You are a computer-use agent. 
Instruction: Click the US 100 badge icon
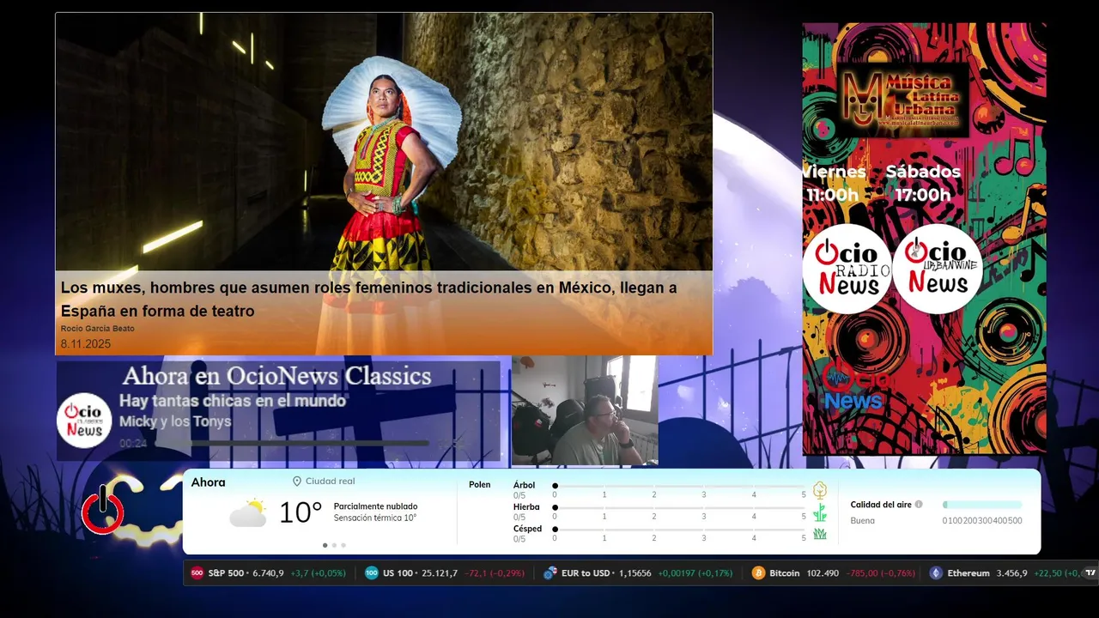[371, 573]
